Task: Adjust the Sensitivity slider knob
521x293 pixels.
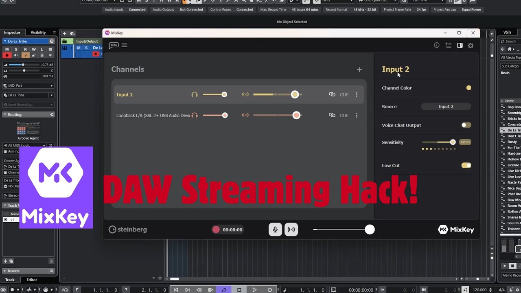Action: (453, 142)
